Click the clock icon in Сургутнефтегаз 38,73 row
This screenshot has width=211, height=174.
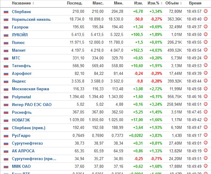coord(206,143)
